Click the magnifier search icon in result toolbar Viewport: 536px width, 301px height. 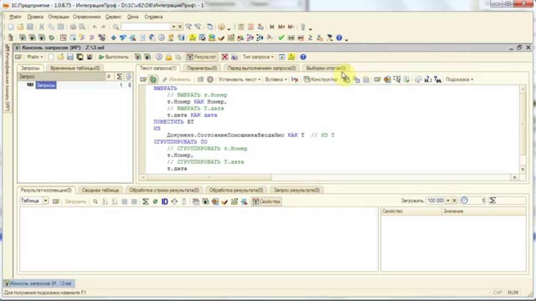pos(95,202)
